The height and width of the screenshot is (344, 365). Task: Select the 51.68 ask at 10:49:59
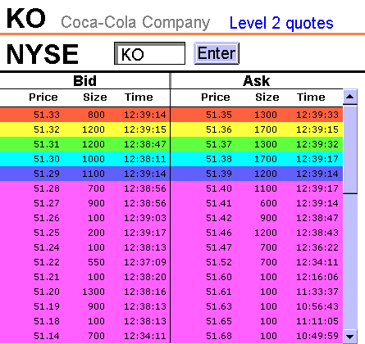[257, 336]
